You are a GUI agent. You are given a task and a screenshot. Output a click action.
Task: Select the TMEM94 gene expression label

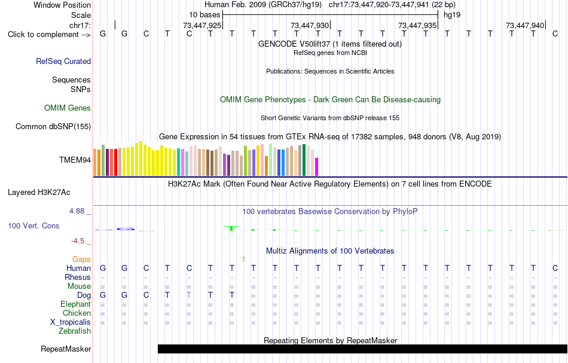(75, 160)
